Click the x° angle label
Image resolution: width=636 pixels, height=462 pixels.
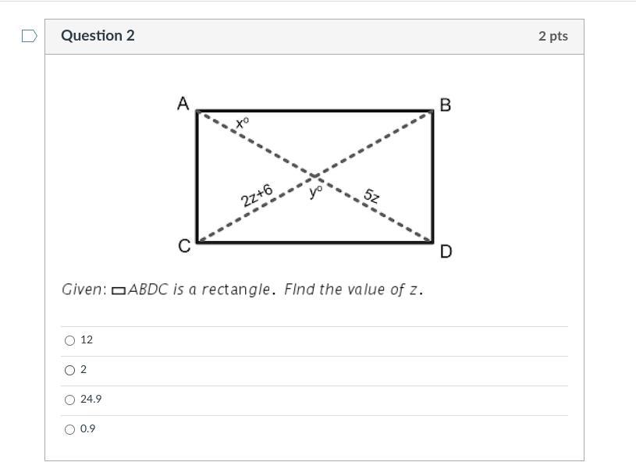242,123
